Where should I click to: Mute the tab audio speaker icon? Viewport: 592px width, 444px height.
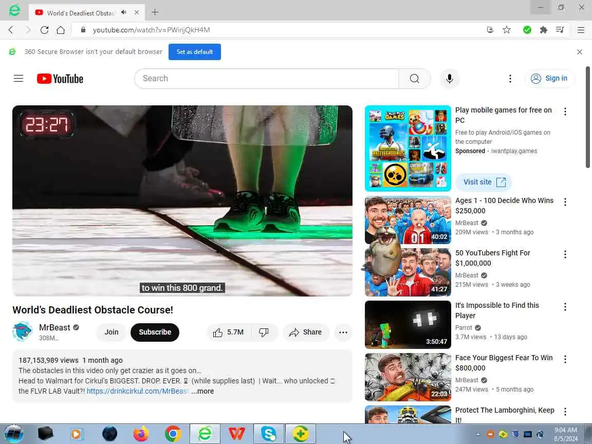point(123,12)
